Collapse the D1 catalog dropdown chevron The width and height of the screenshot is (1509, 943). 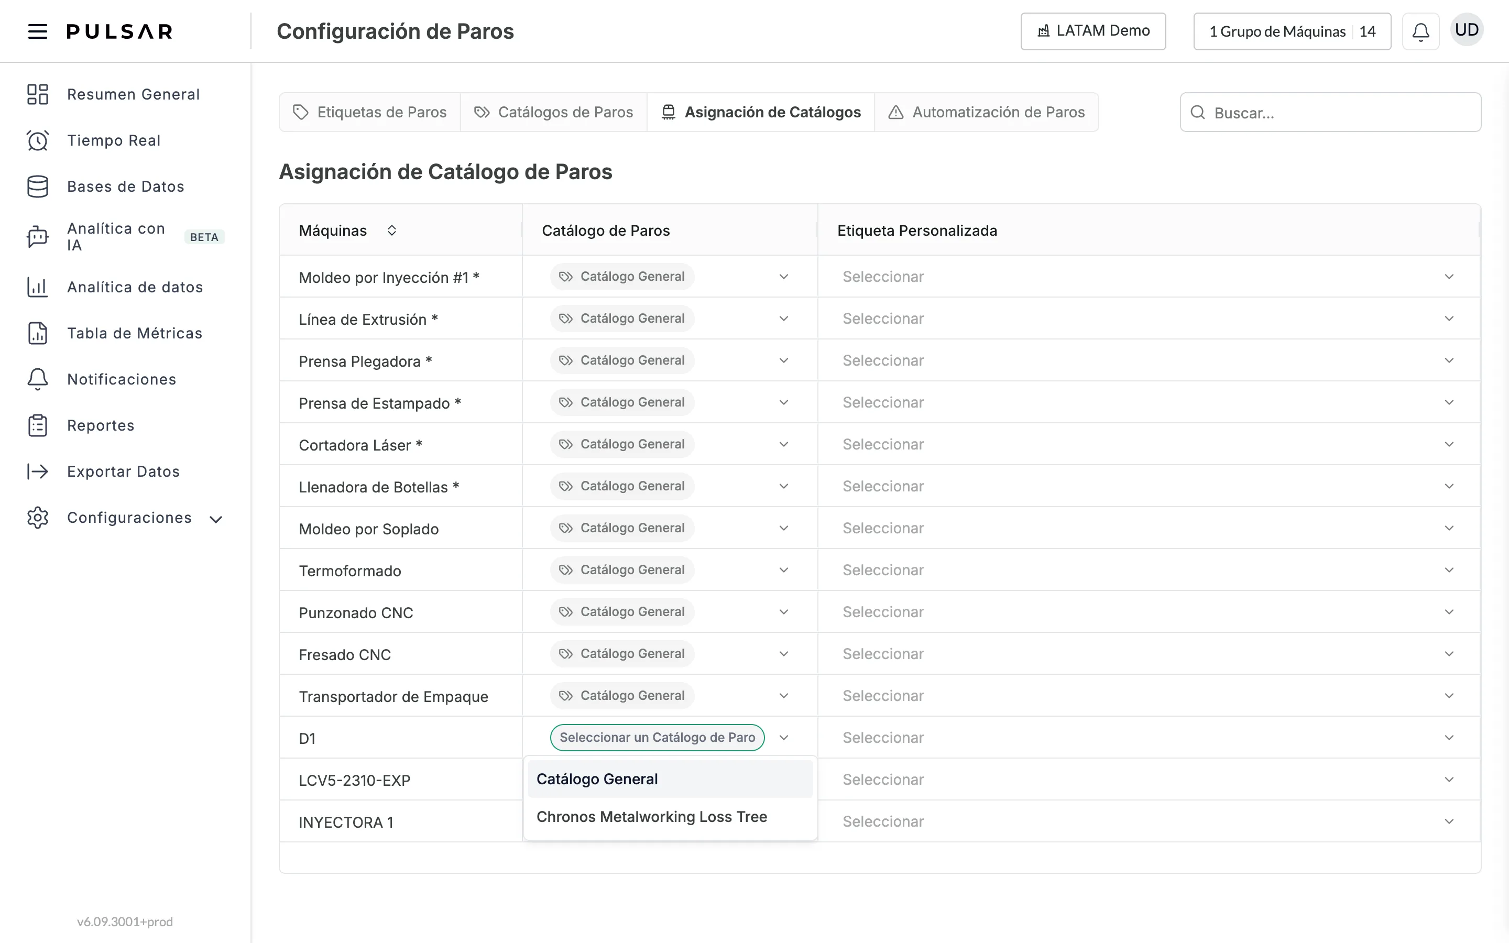[784, 737]
